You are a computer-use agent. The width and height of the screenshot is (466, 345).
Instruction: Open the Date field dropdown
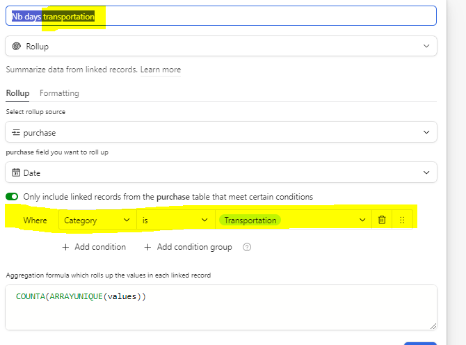coord(220,172)
